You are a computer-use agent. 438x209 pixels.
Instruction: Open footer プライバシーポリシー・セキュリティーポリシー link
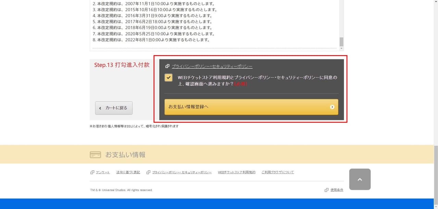(182, 172)
